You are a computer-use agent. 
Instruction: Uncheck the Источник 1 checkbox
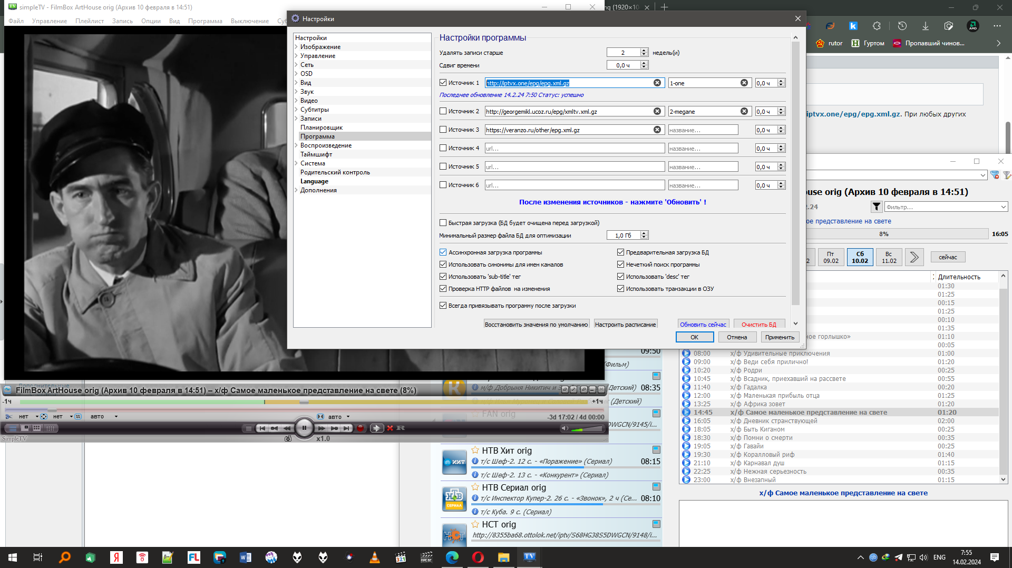tap(443, 83)
